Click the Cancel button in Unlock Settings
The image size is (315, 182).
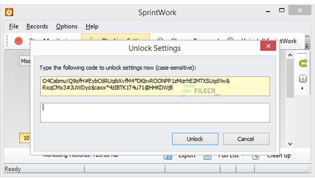(246, 139)
